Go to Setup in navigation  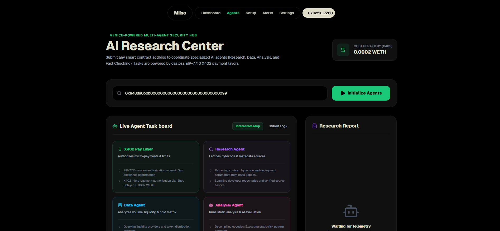(x=251, y=13)
